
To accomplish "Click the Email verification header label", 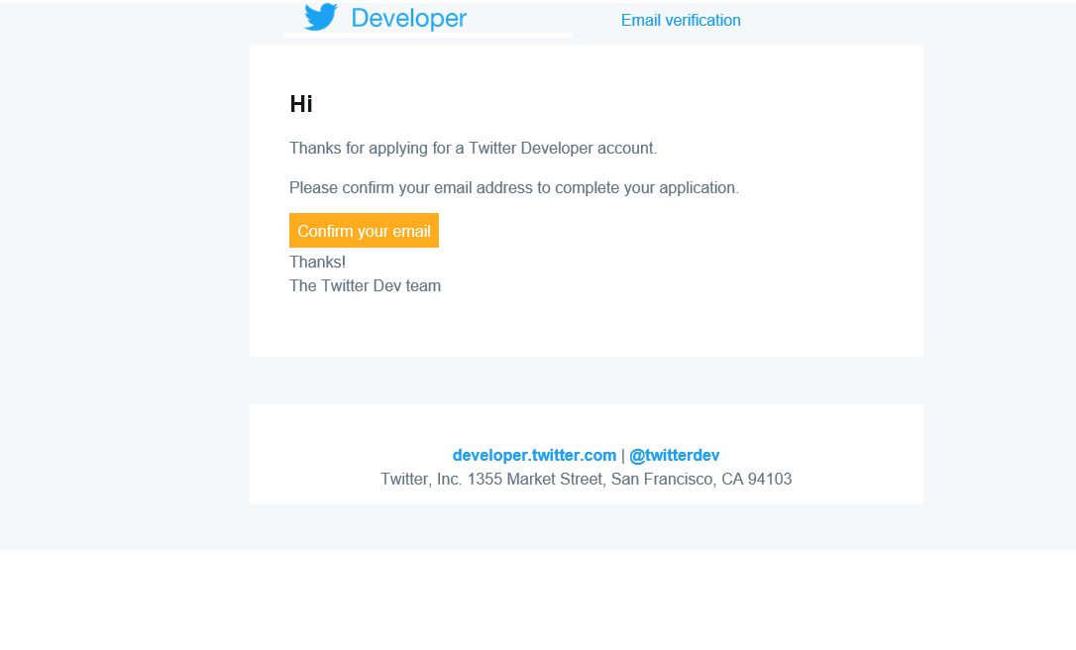I will click(681, 21).
